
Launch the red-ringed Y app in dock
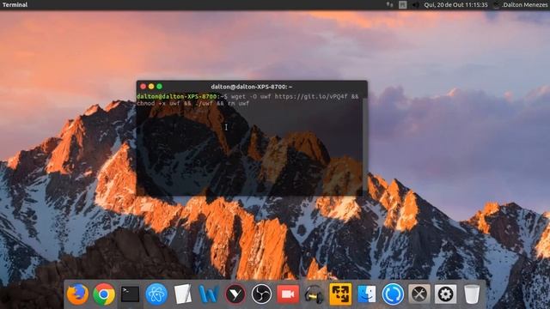(235, 294)
